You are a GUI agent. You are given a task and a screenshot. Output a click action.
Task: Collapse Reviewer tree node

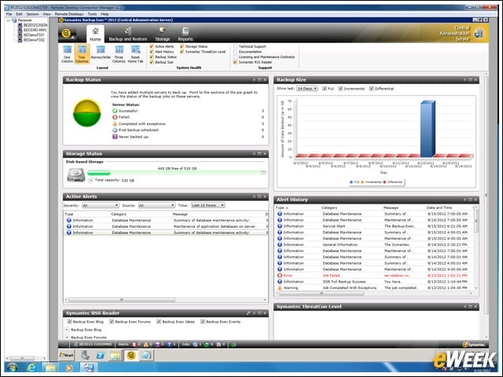[x=9, y=20]
